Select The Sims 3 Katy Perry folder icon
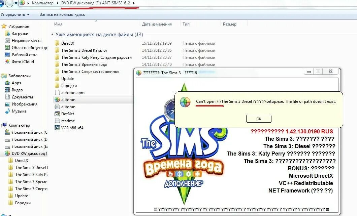 pos(57,57)
